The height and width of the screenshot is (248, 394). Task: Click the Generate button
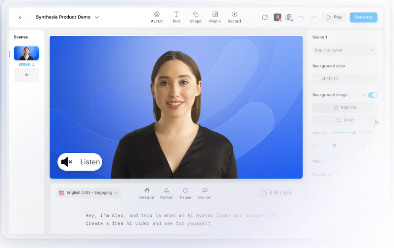363,17
